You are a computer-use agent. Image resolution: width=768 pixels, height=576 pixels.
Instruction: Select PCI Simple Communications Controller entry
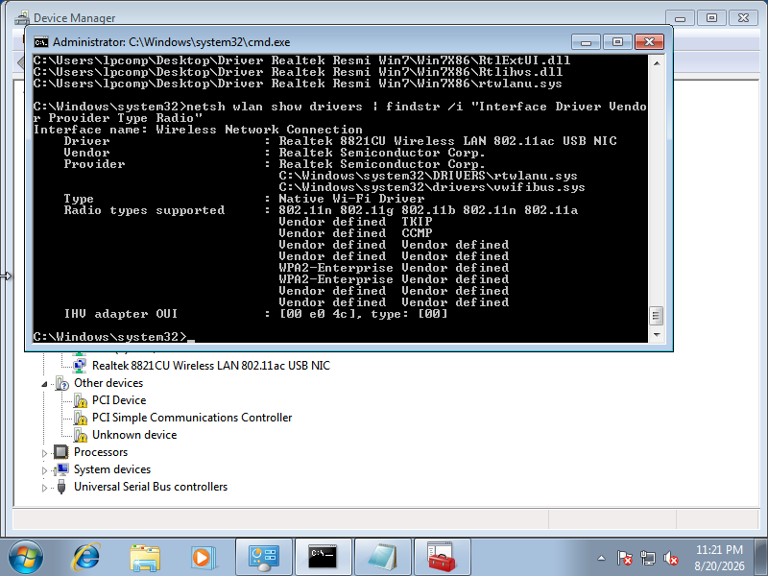coord(192,418)
